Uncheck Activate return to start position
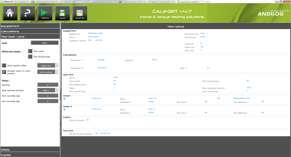This screenshot has width=291, height=157. [x=4, y=72]
